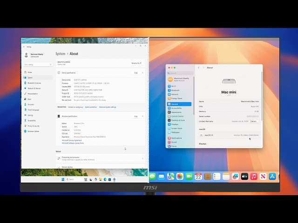Copy the Device specifications
Viewport: 298px width, 223px height.
tap(136, 73)
